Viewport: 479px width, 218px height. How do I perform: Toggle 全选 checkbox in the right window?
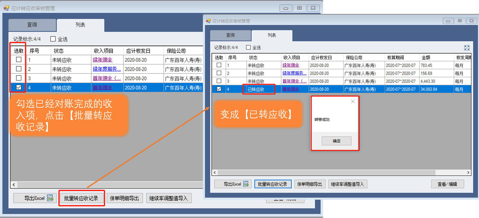click(x=248, y=47)
